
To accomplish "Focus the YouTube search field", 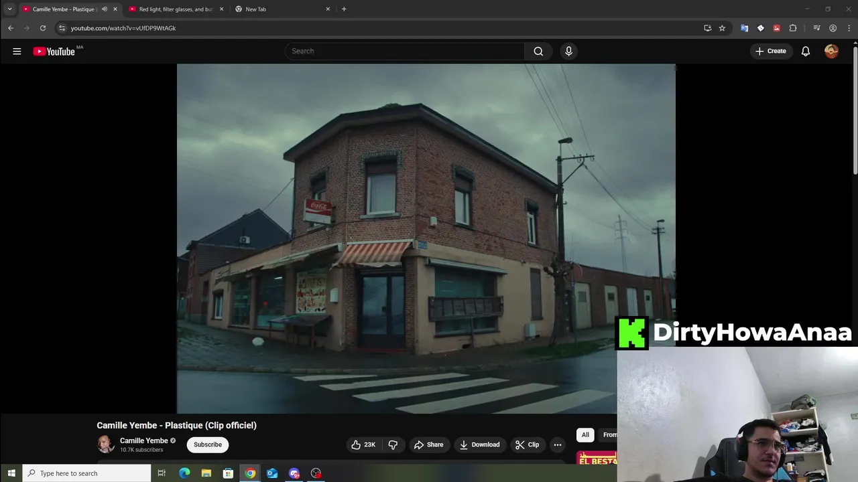I will [405, 51].
